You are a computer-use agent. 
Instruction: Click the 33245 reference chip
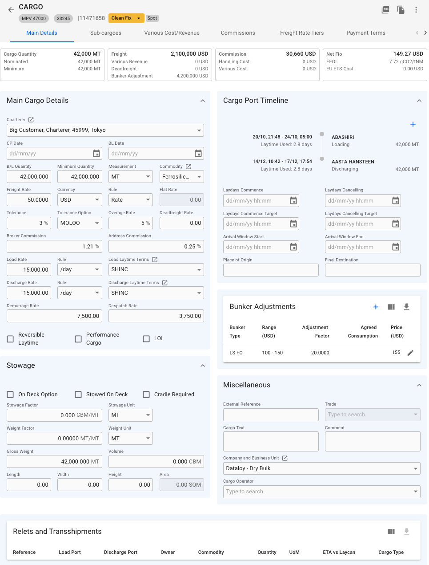pos(64,18)
